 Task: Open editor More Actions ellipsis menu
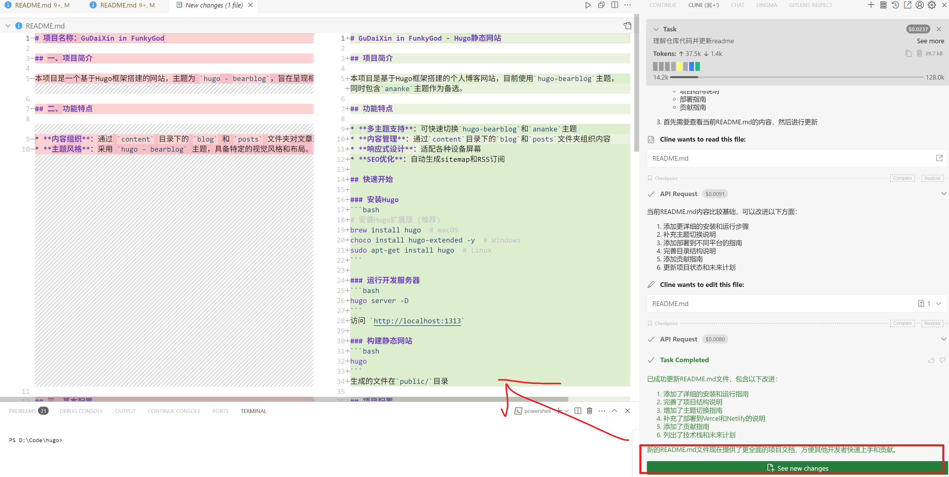627,5
